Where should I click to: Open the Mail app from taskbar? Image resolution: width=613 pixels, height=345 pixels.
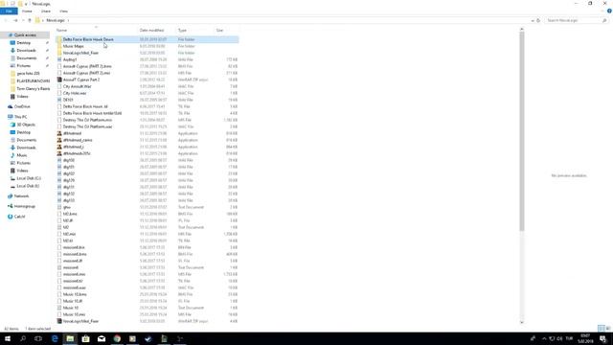102,338
